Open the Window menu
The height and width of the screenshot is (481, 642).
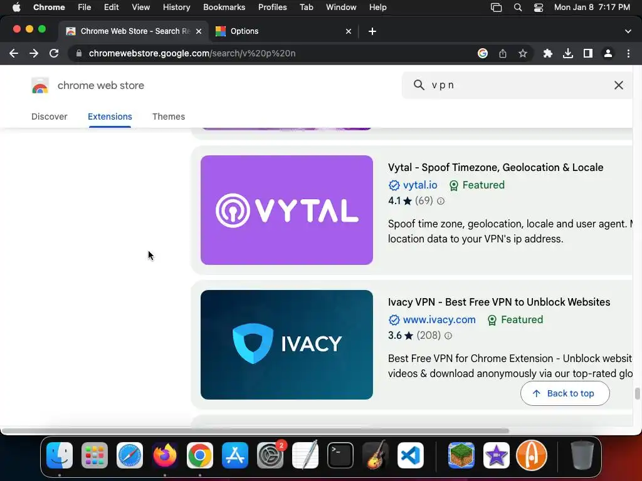(x=341, y=8)
